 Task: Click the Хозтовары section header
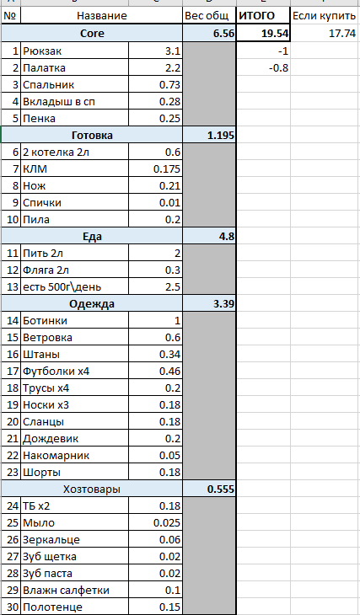tap(92, 489)
